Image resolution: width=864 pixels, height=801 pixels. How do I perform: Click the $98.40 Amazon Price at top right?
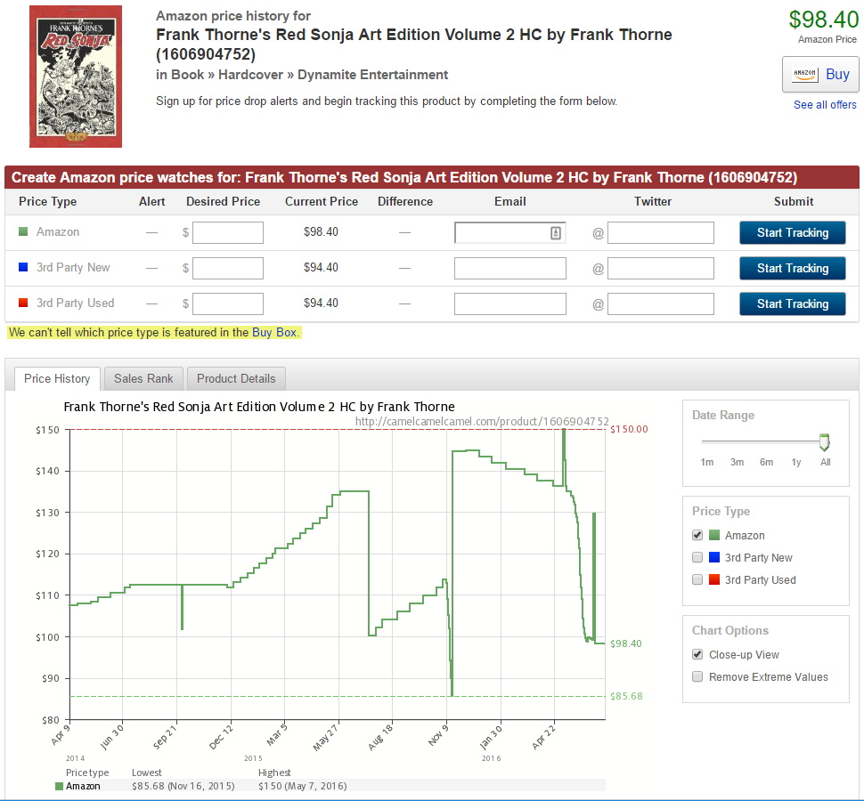pyautogui.click(x=823, y=20)
